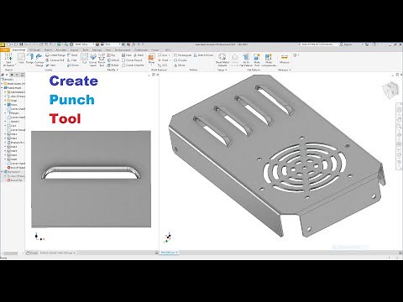
Task: Open Sheet Metal Defaults
Action: pos(222,60)
